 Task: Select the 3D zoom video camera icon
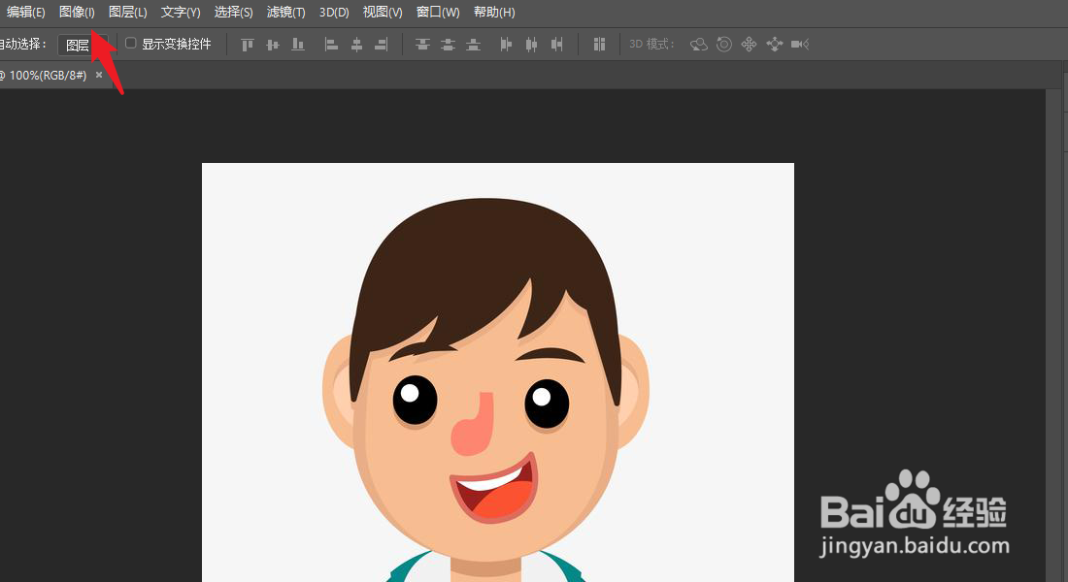pyautogui.click(x=800, y=45)
